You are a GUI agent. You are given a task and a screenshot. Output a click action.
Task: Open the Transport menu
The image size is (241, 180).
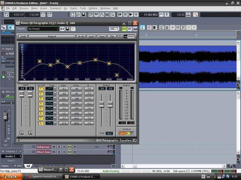point(55,8)
